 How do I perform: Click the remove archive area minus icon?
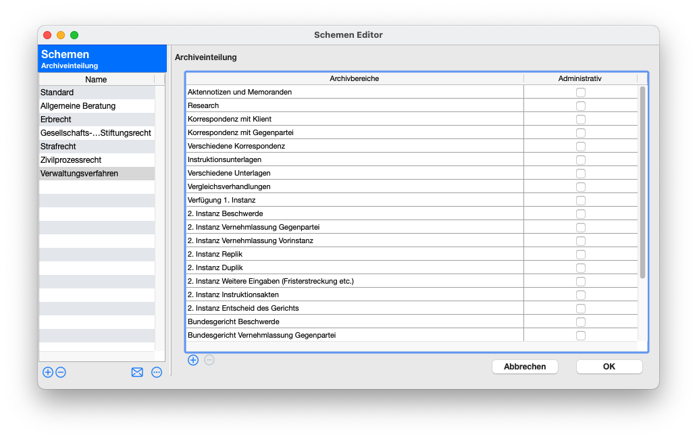(209, 360)
